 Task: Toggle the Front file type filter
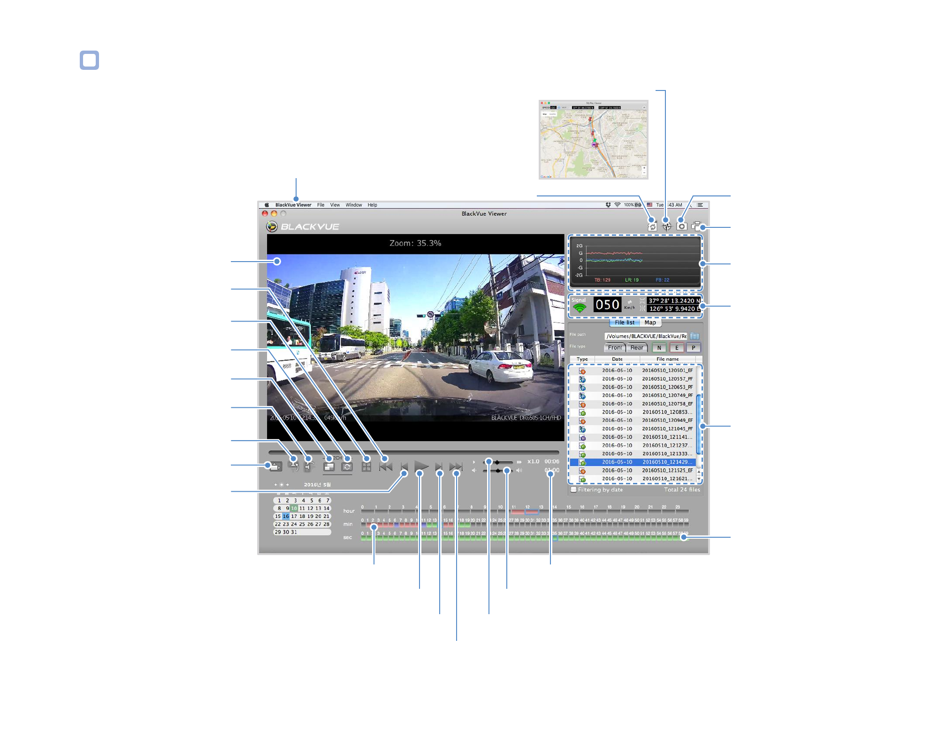coord(615,348)
